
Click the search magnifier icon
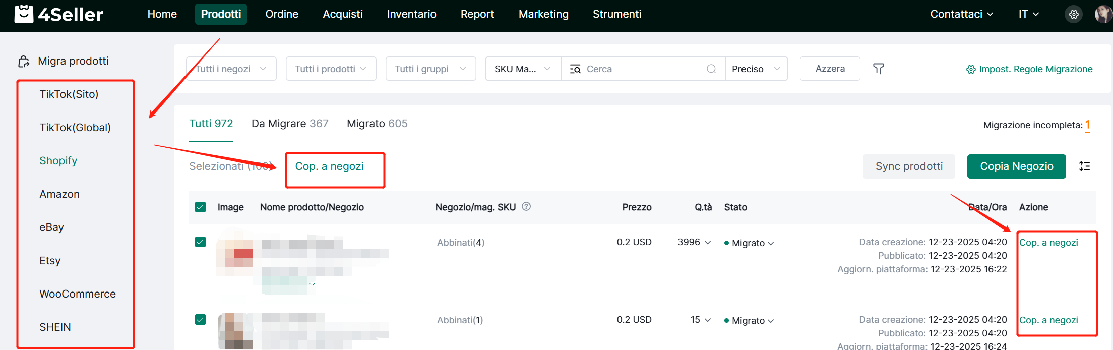(711, 69)
